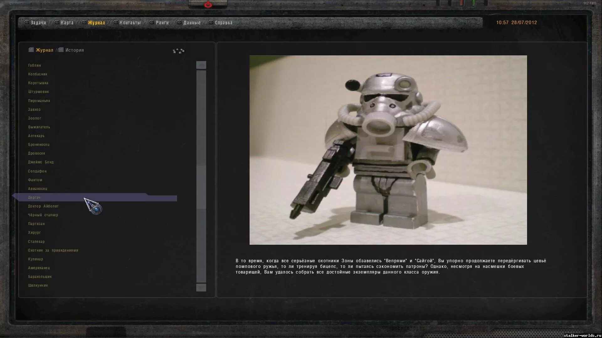
Task: Select the Выжигатель entry
Action: (39, 127)
